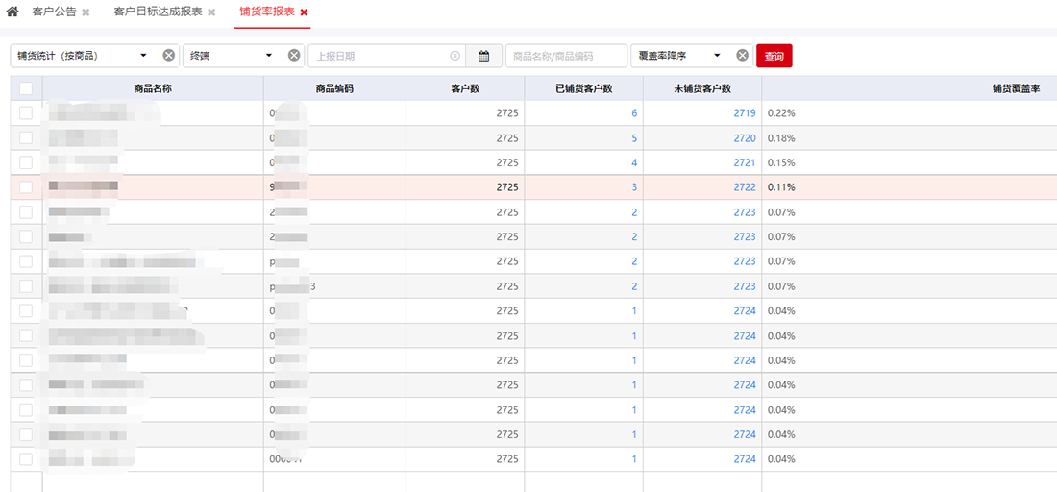
Task: Clear the 铺货统计 (按商品) selection
Action: point(169,56)
